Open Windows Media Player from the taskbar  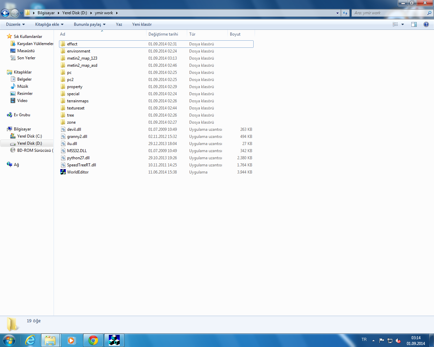71,340
